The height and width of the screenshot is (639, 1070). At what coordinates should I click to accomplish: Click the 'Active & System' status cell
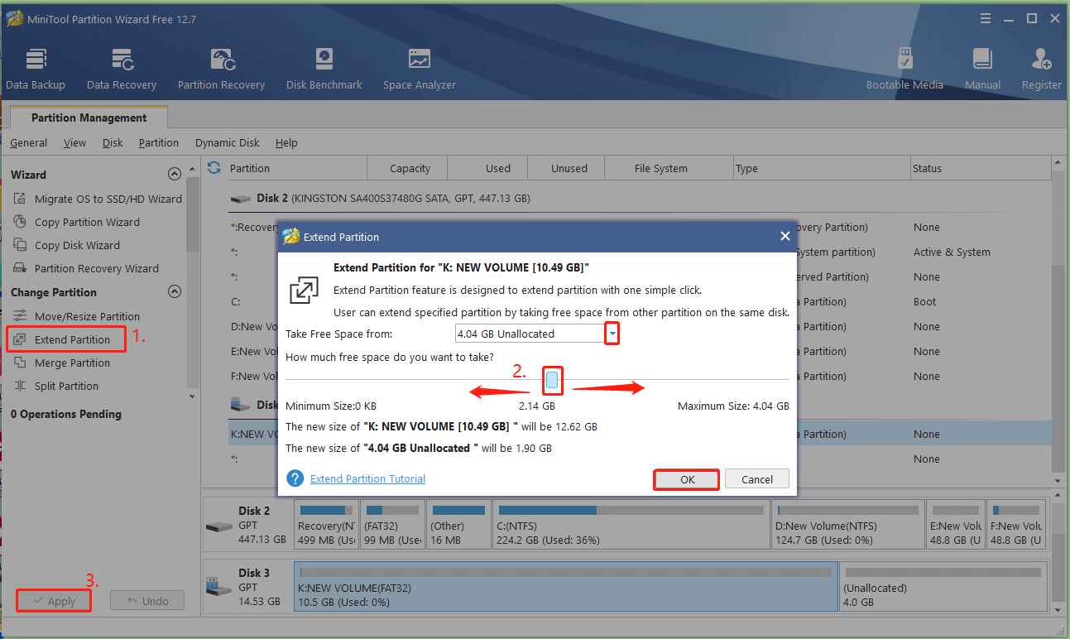(952, 252)
